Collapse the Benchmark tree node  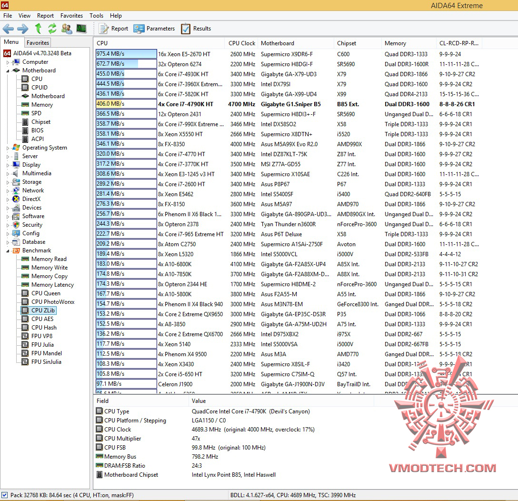tap(8, 251)
